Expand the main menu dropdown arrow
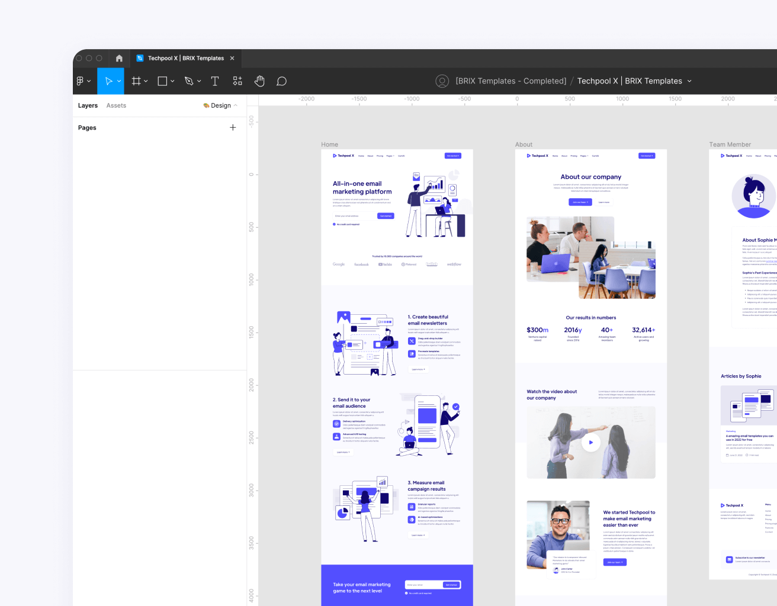This screenshot has width=777, height=606. 89,81
